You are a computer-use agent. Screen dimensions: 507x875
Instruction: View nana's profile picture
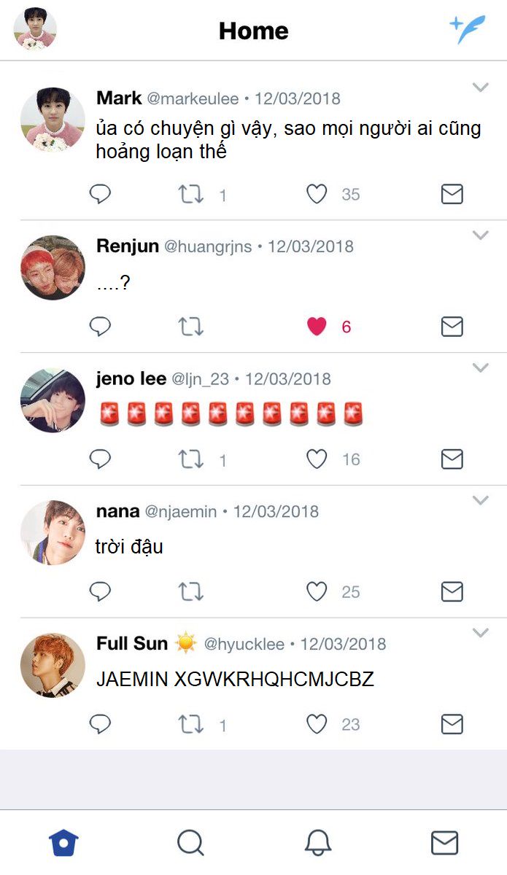(53, 532)
